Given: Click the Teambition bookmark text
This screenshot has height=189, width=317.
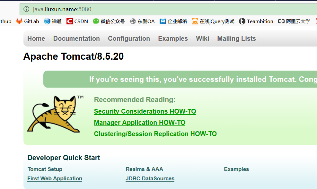Looking at the screenshot, I should point(260,21).
